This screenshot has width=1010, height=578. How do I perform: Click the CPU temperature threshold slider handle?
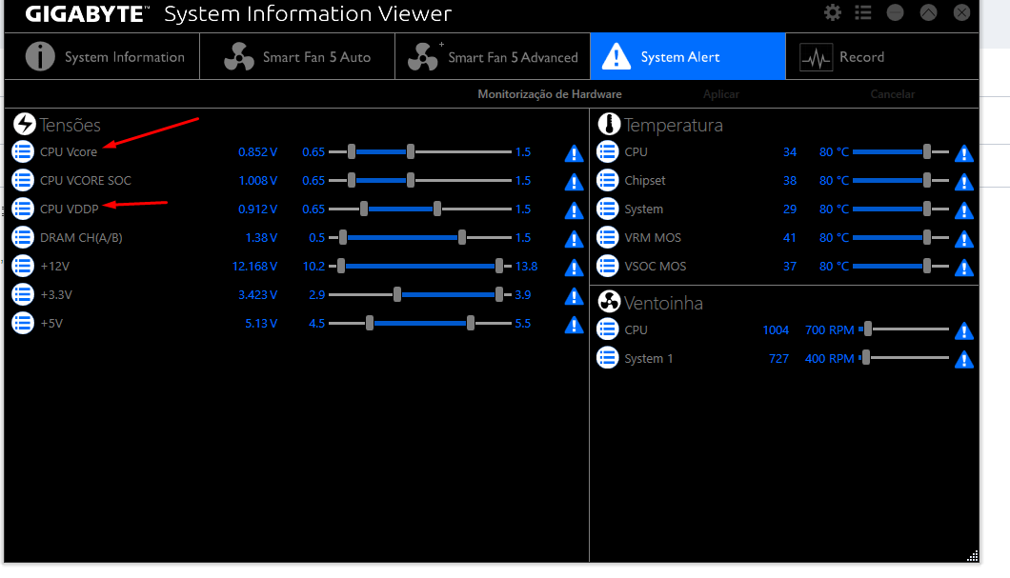coord(927,152)
